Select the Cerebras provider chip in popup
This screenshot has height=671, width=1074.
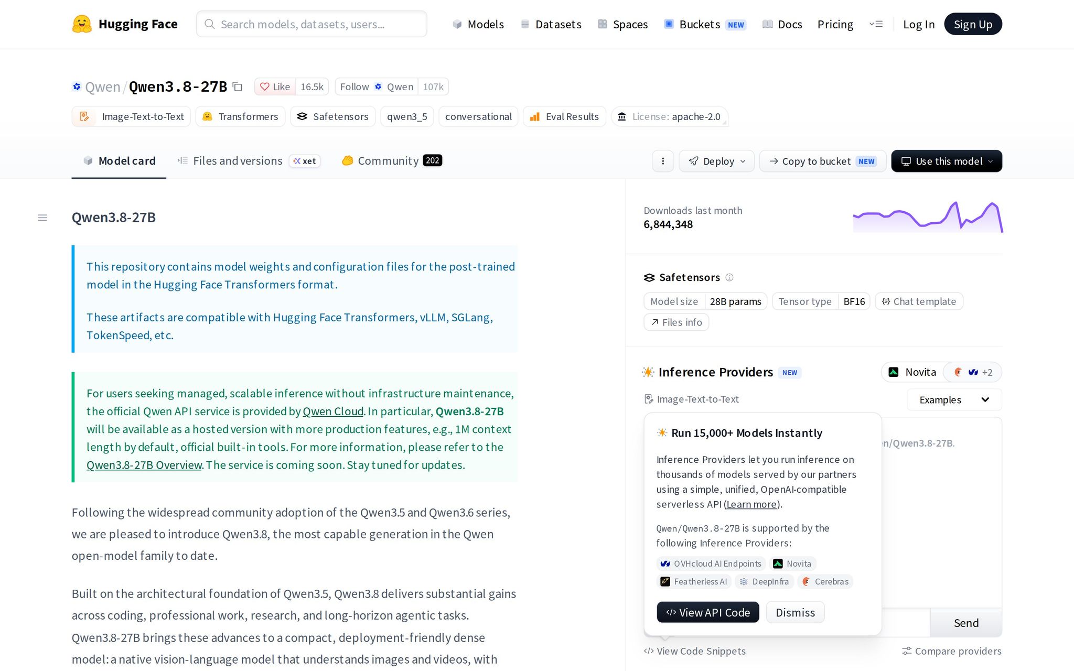tap(825, 581)
